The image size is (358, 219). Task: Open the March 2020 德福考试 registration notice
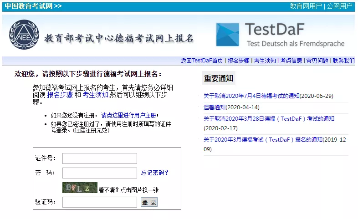263,140
